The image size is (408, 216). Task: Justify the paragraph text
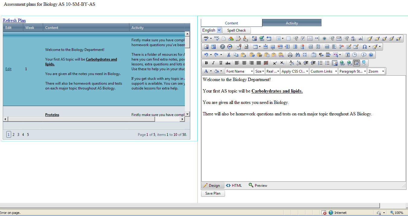259,63
